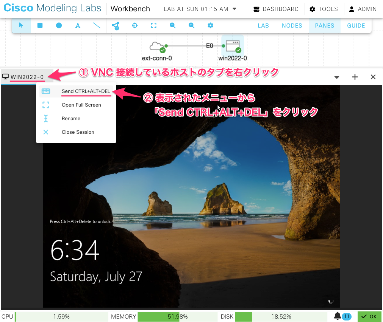Open the TOOLS menu
This screenshot has width=383, height=322.
324,9
